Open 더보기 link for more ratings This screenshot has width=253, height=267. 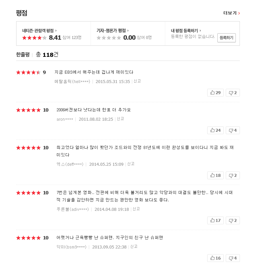[x=231, y=13]
